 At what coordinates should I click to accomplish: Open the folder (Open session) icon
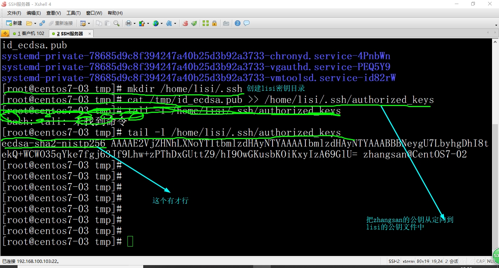click(29, 23)
